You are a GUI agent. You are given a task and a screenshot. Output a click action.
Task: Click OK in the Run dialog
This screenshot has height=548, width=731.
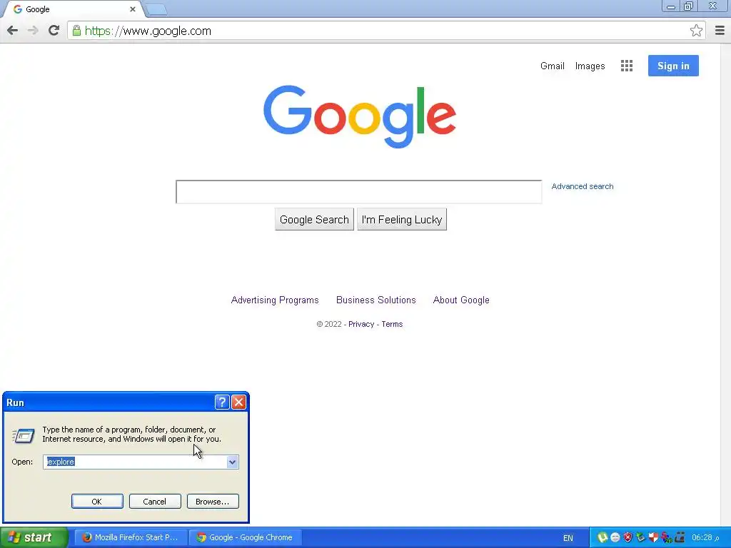(97, 502)
